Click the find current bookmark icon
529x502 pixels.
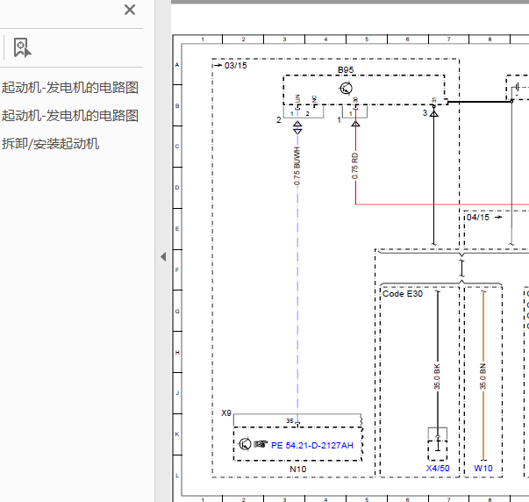(22, 47)
